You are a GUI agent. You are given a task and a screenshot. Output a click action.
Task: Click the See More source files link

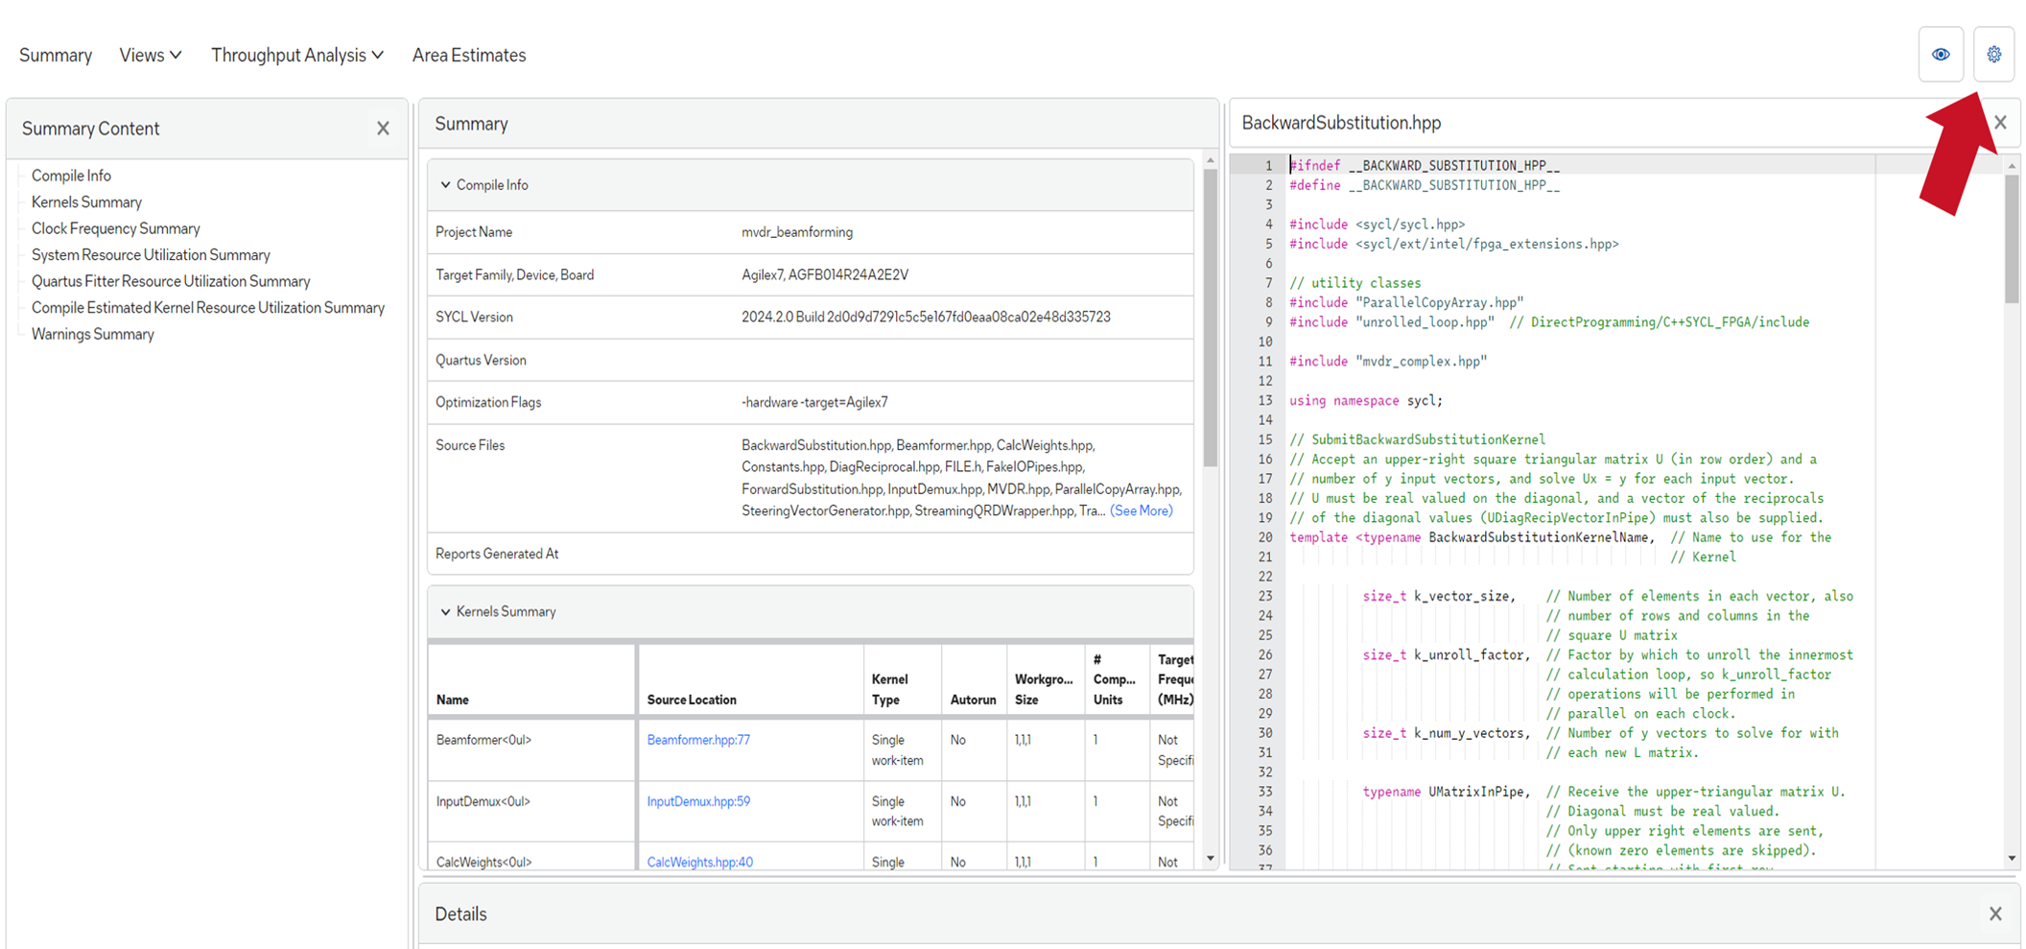[1141, 511]
